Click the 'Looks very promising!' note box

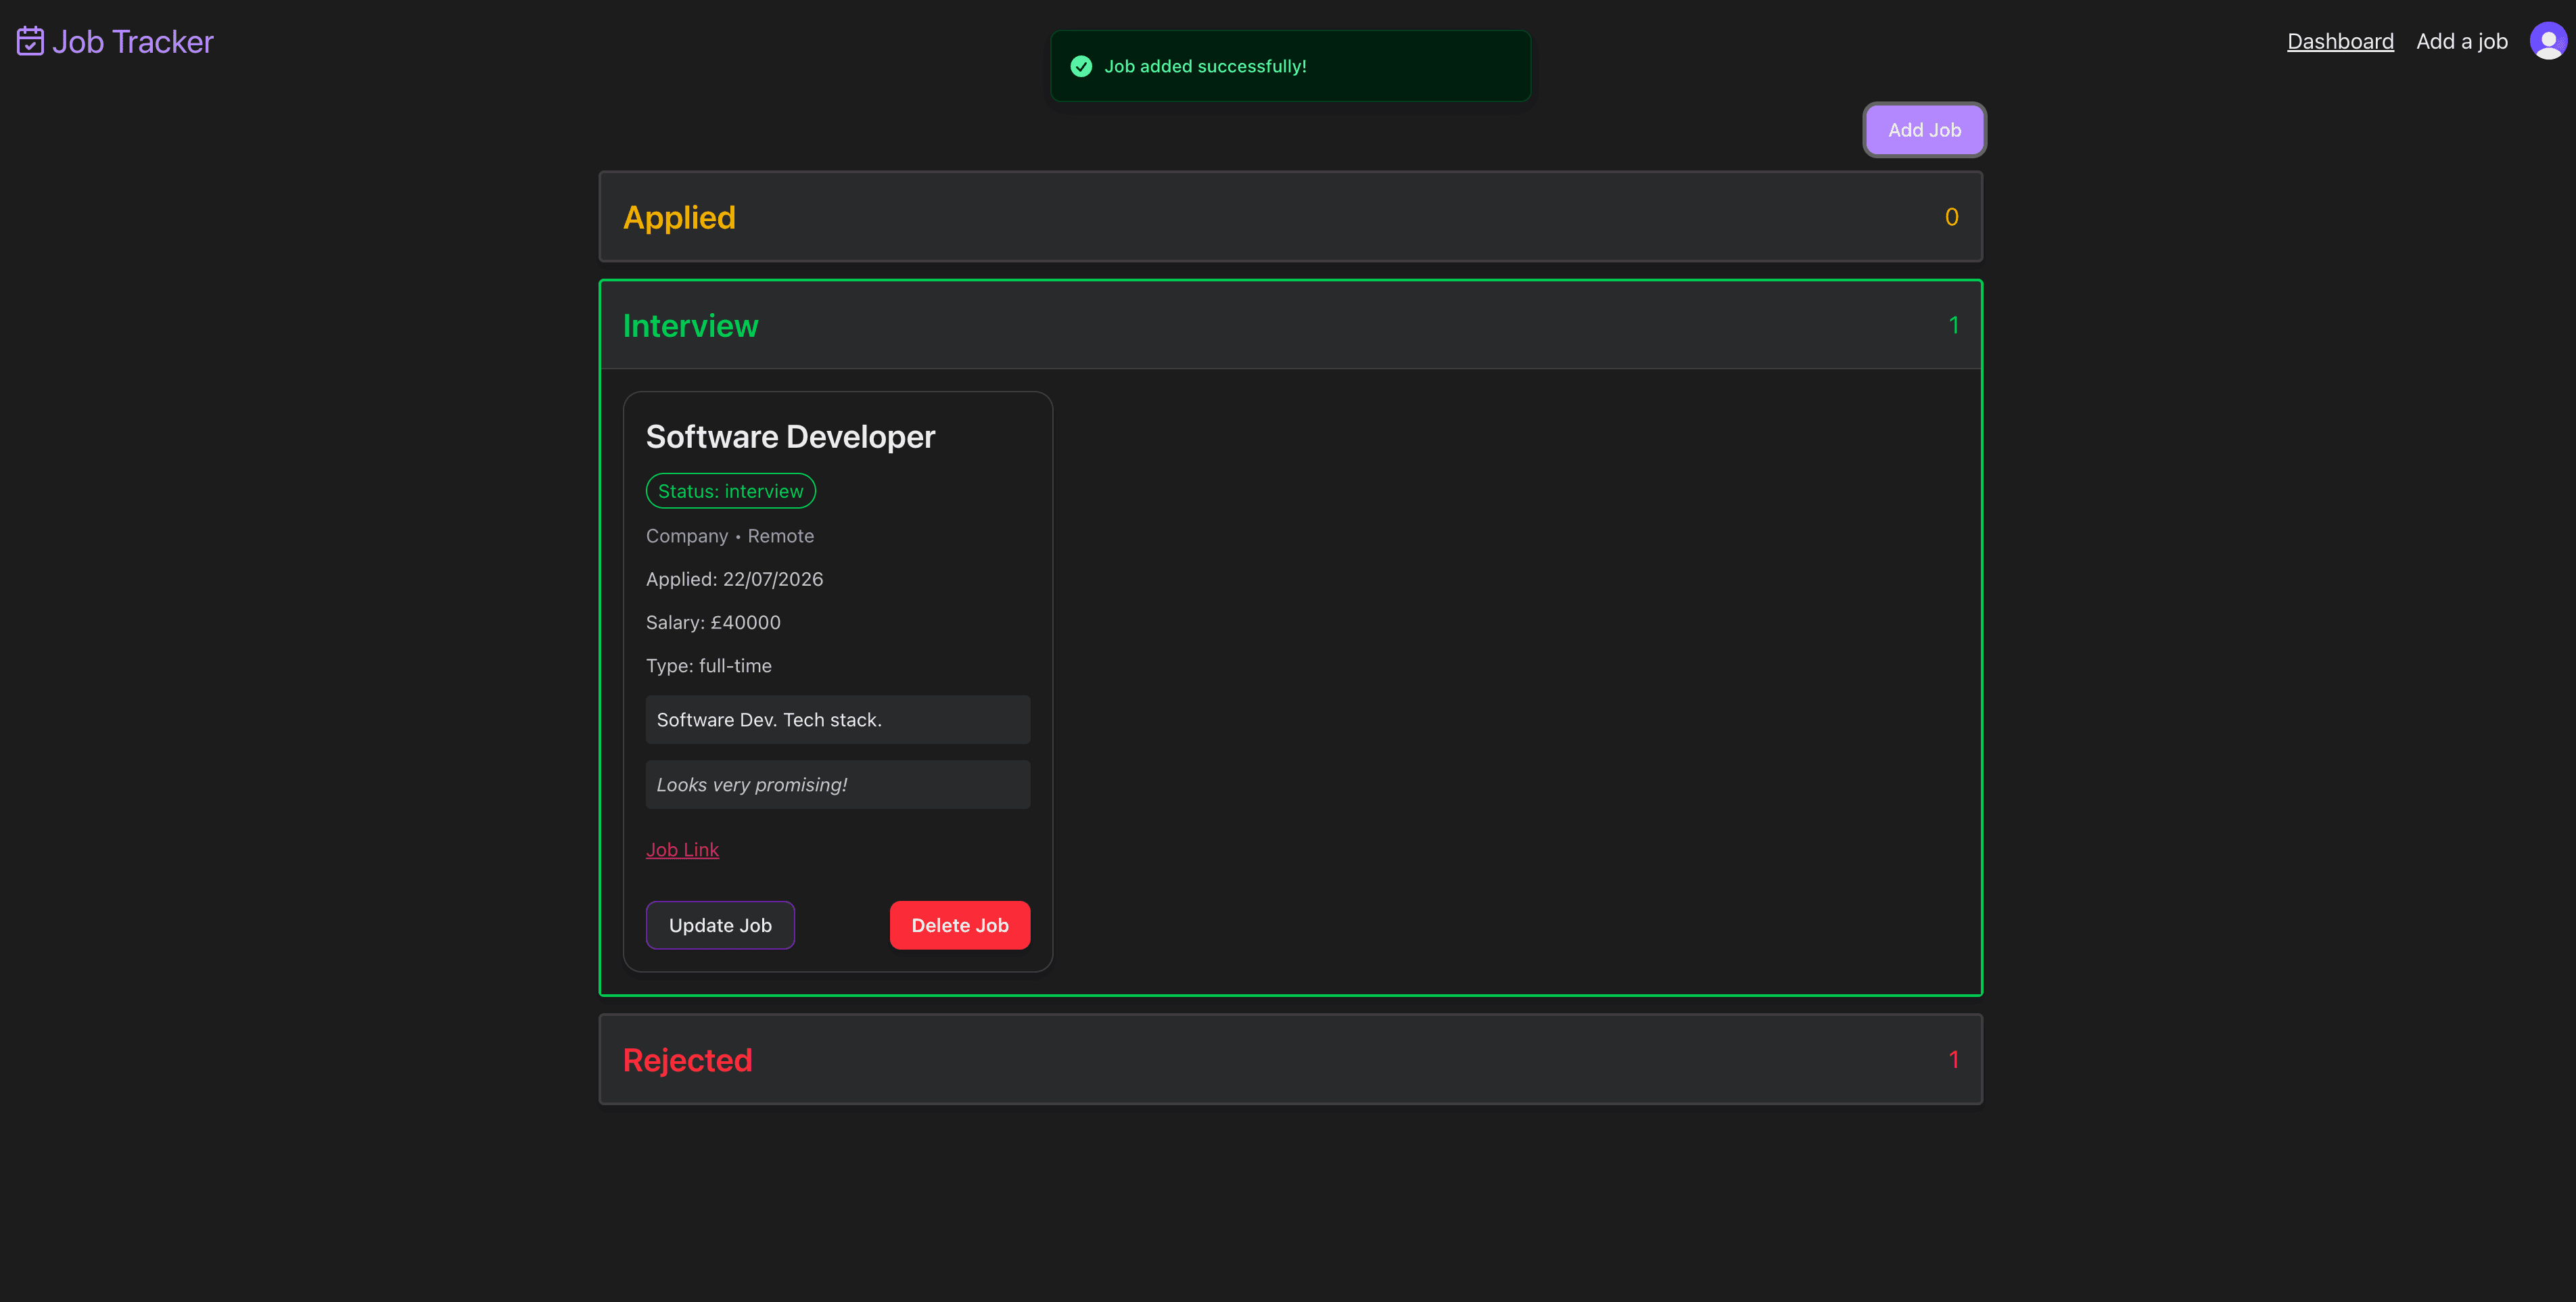tap(838, 784)
